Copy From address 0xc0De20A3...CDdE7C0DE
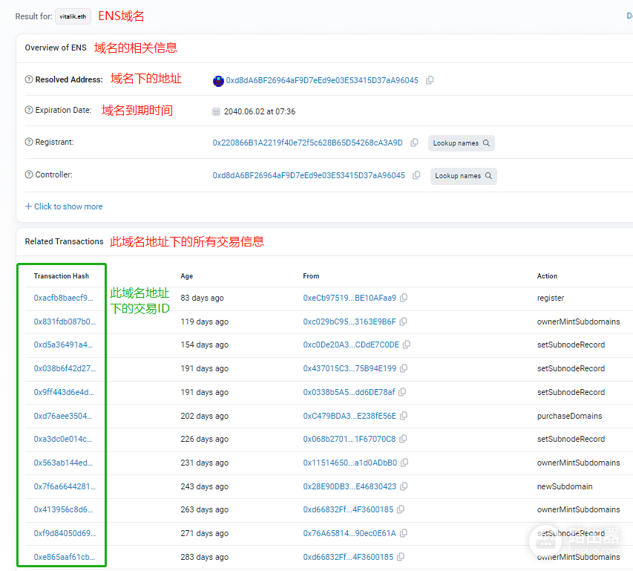This screenshot has height=571, width=633. pos(407,345)
